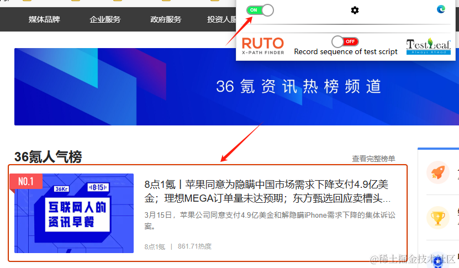Viewport: 459px width, 268px height.
Task: Turn off the green ON toggle in Ruto popup
Action: (x=260, y=10)
